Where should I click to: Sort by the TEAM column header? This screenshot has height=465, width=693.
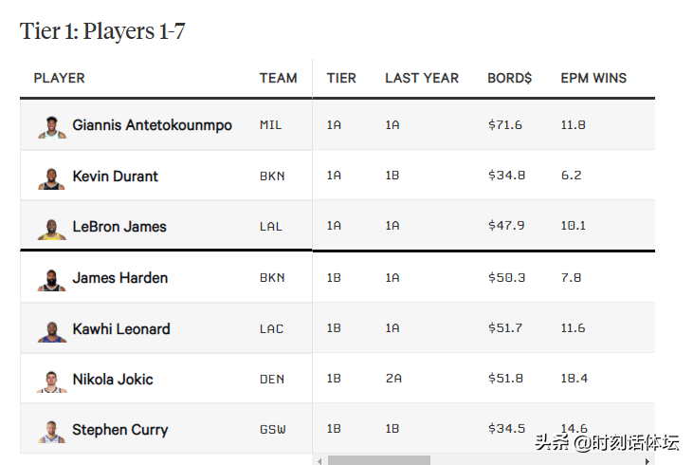click(278, 78)
